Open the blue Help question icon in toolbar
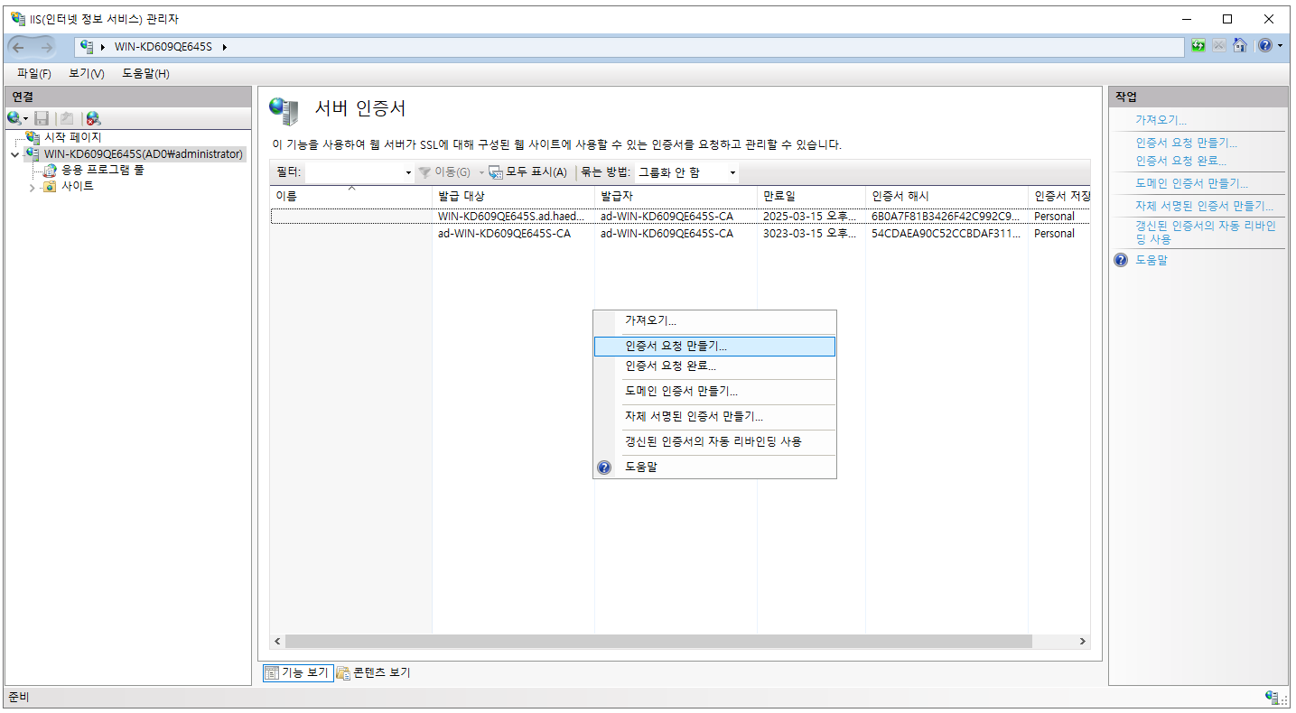The height and width of the screenshot is (713, 1296). 1264,46
